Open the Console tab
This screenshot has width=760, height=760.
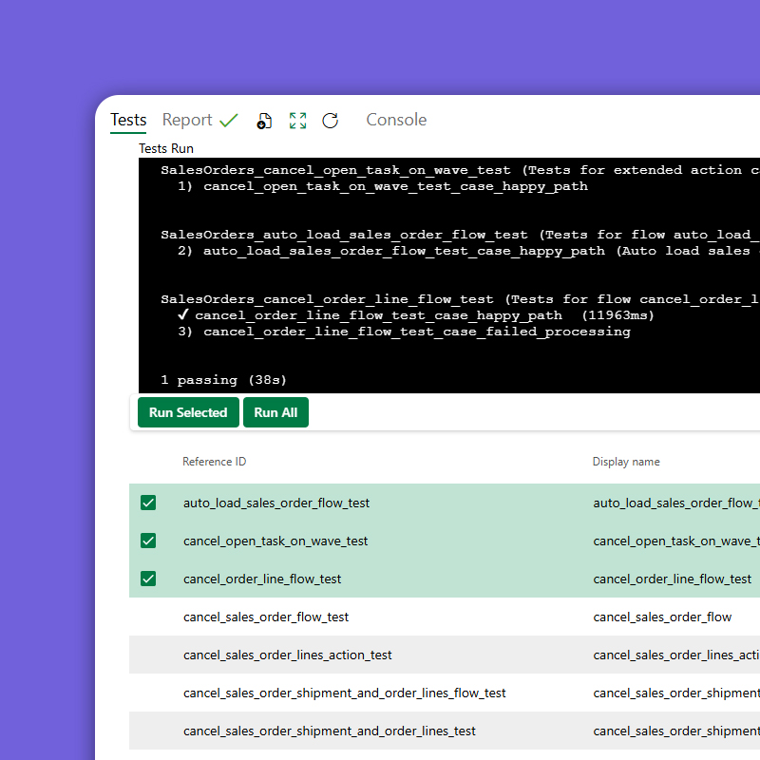[396, 120]
